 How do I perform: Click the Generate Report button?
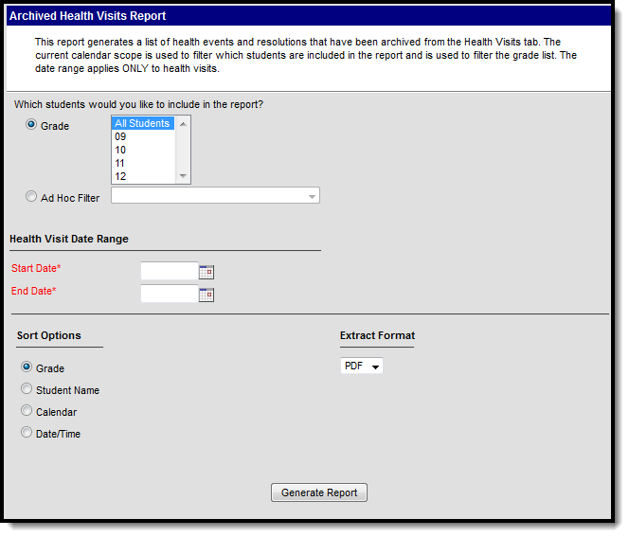(319, 492)
